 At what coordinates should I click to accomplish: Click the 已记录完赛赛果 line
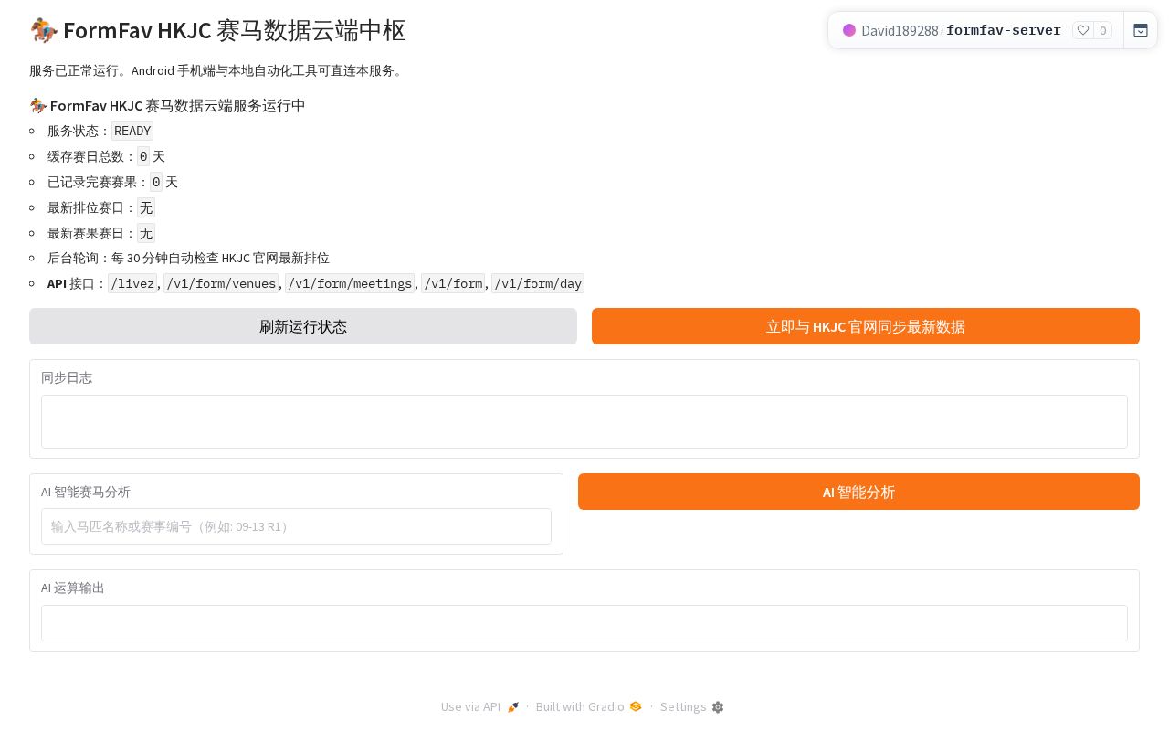click(x=112, y=182)
